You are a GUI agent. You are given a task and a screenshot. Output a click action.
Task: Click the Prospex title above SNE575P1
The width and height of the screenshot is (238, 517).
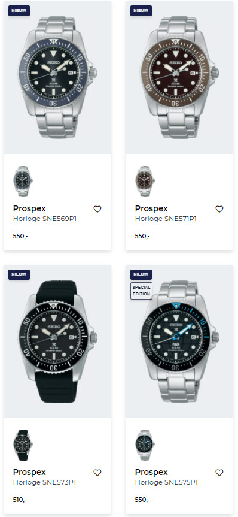click(x=151, y=473)
